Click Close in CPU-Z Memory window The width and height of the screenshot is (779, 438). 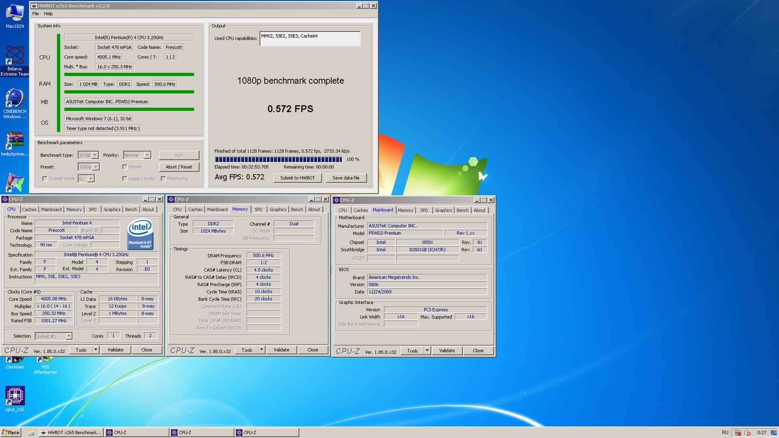(313, 350)
